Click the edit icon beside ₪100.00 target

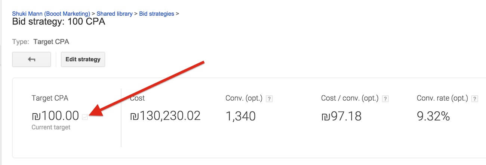click(x=85, y=117)
